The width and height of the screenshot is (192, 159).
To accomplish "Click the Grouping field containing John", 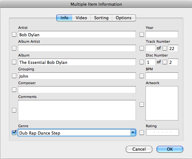I will point(77,76).
